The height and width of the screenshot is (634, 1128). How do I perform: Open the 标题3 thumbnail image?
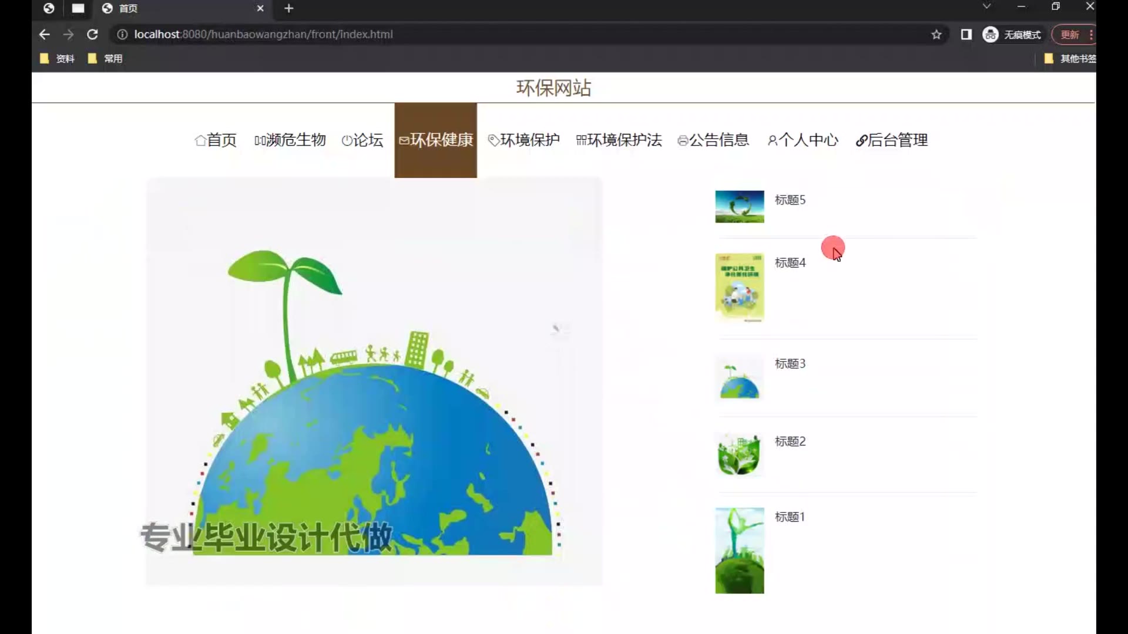point(740,377)
